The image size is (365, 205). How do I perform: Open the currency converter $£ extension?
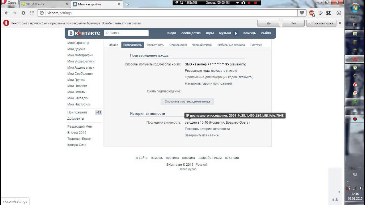tap(329, 13)
